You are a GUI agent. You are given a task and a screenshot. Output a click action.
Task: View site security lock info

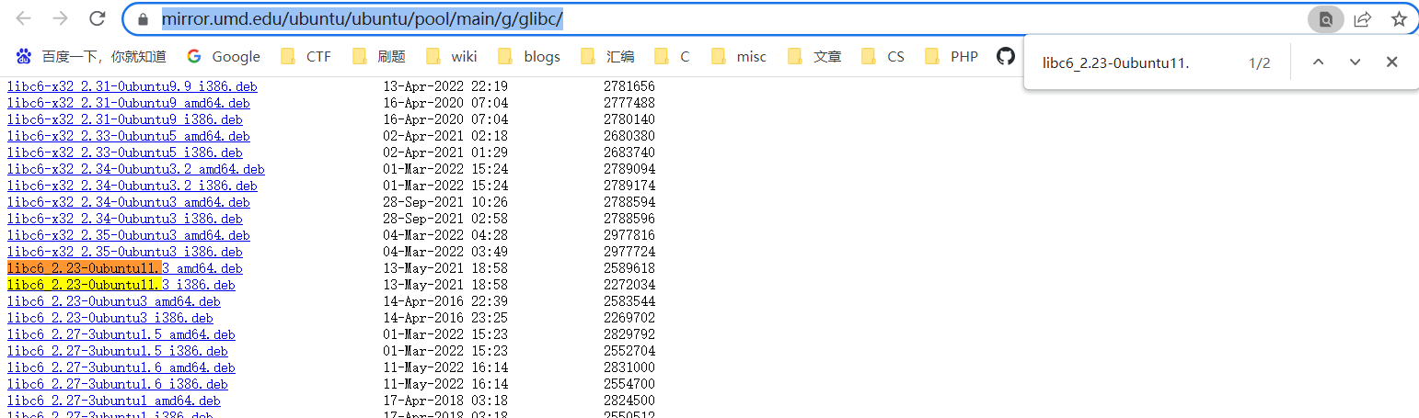[142, 19]
